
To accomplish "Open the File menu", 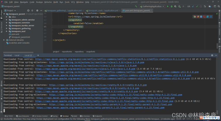I will pyautogui.click(x=6, y=2).
